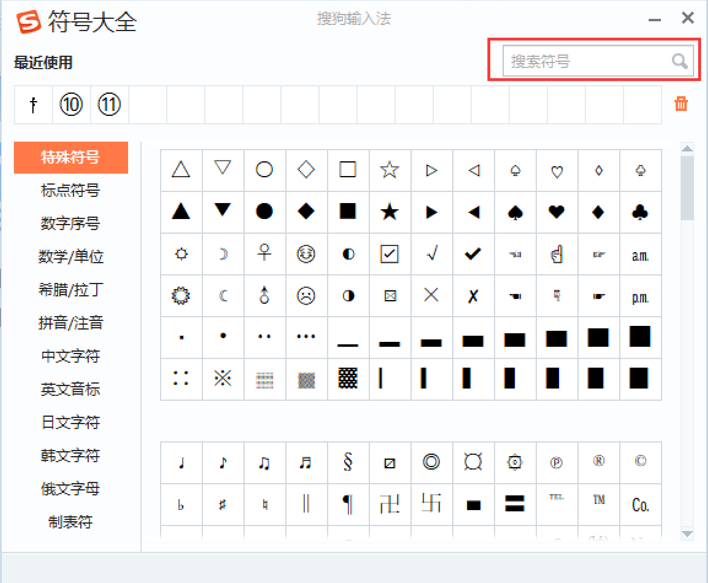Insert solid black star symbol

pos(390,212)
